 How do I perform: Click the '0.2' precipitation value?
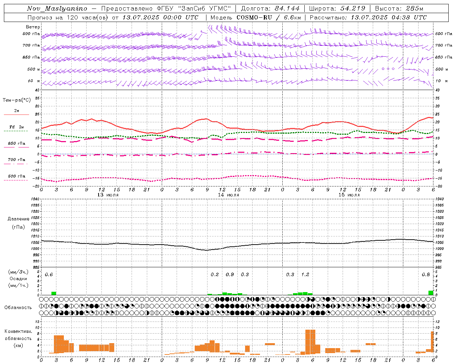215,275
